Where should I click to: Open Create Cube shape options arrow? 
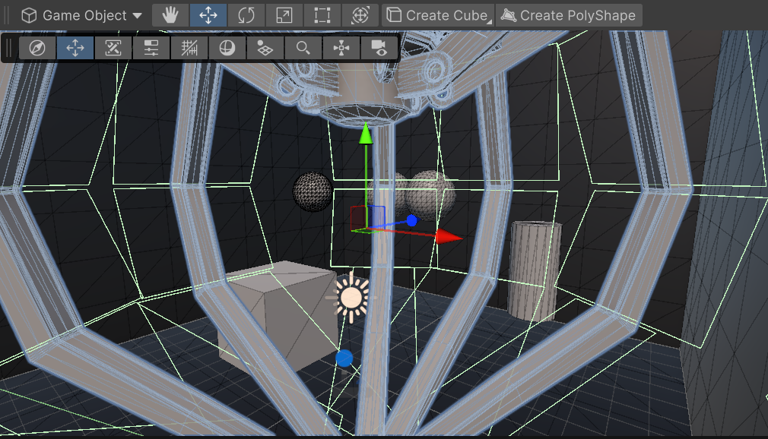[x=489, y=21]
